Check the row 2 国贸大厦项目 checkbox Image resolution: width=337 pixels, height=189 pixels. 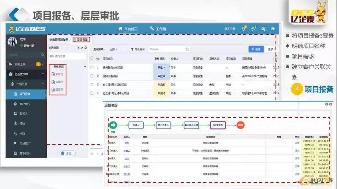click(x=92, y=76)
